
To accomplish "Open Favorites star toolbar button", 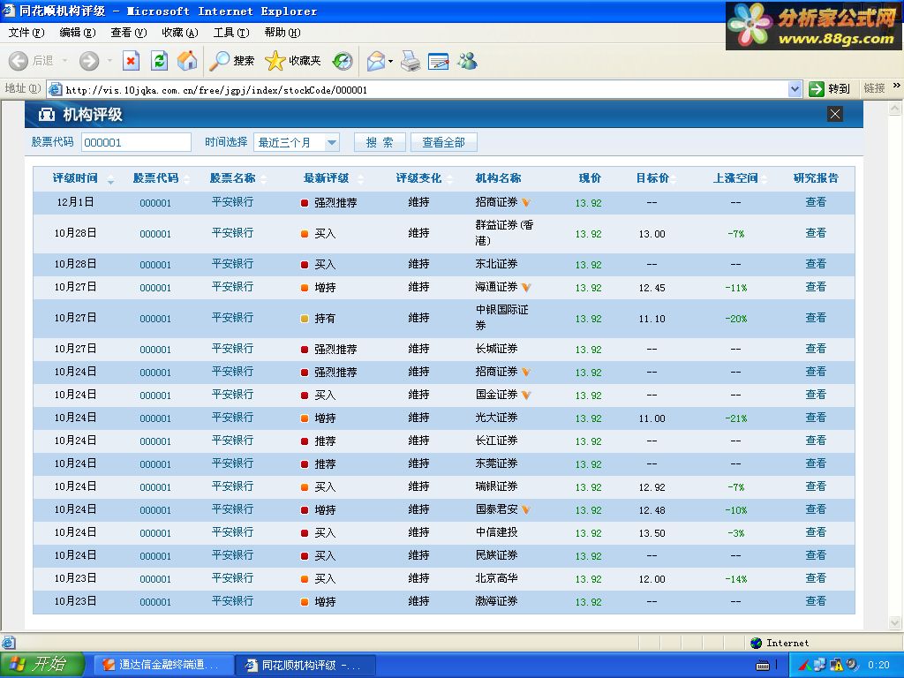I will point(293,61).
